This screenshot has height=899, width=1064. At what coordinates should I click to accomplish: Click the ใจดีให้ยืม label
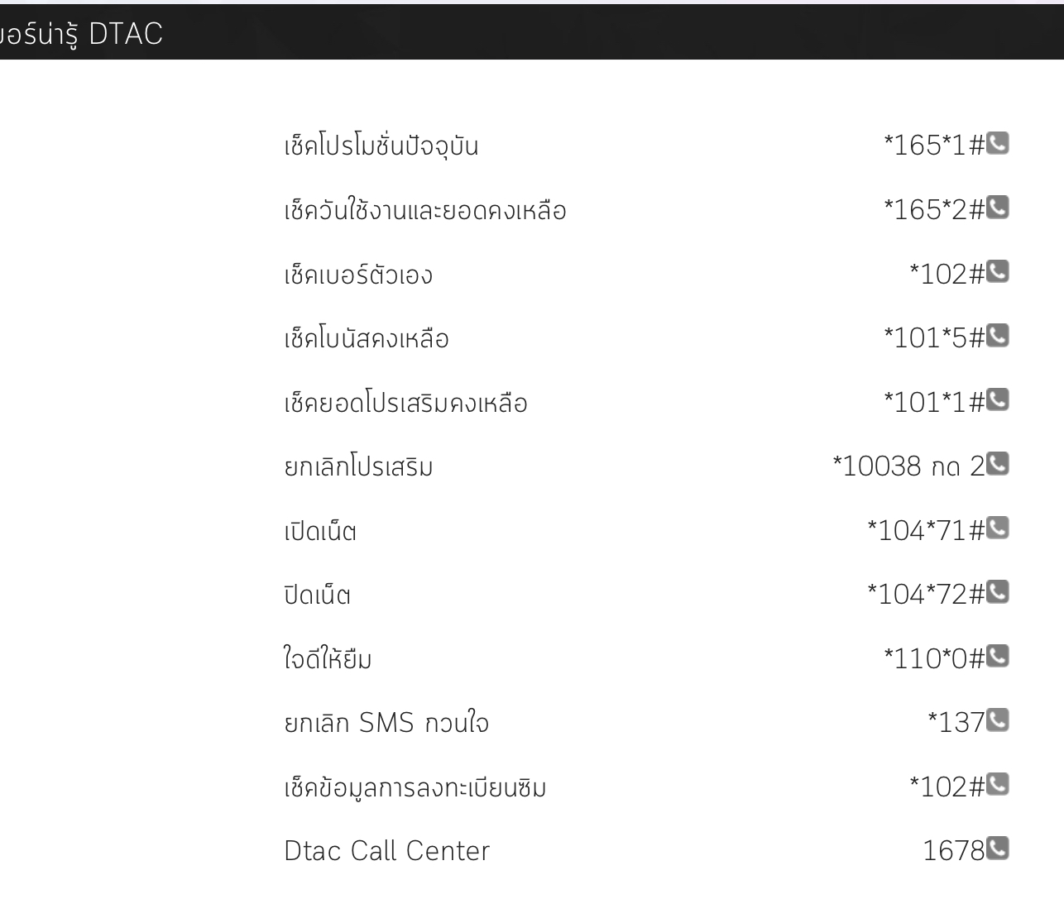(327, 659)
